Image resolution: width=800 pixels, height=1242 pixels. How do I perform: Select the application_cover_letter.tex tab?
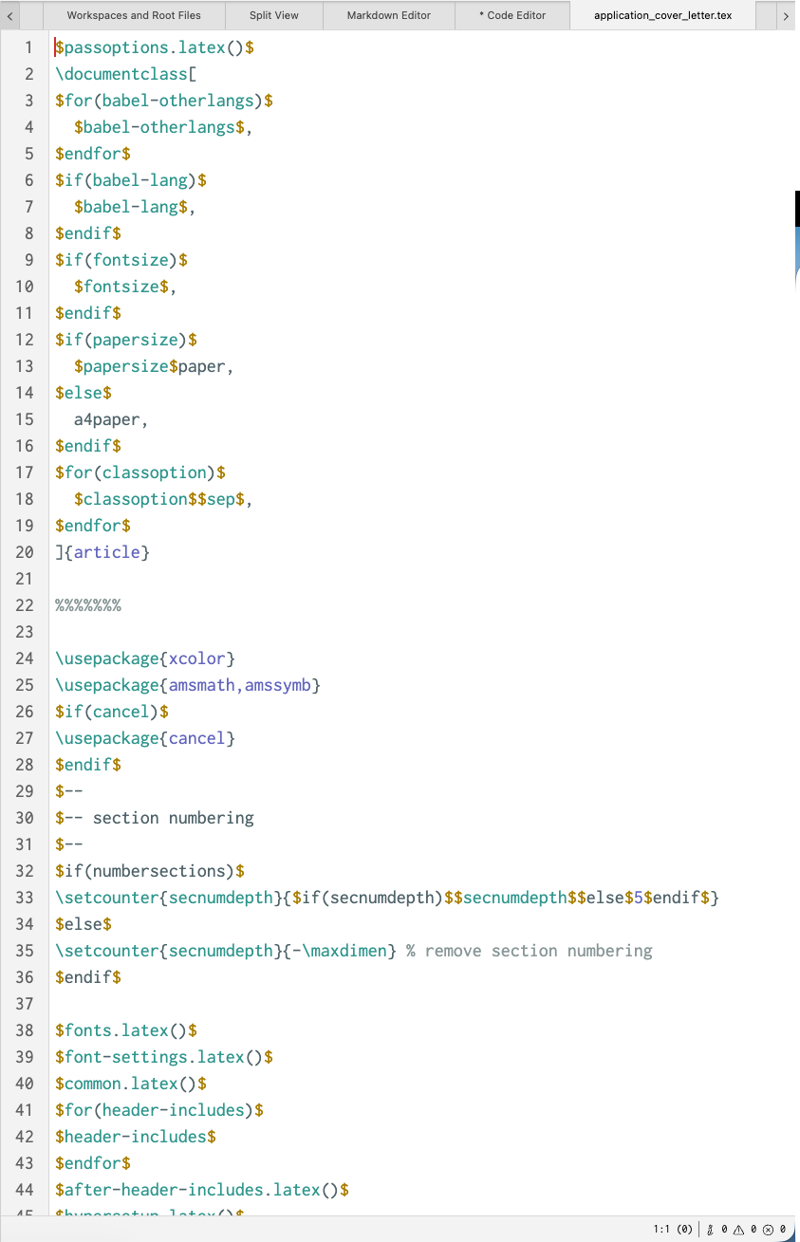point(662,15)
